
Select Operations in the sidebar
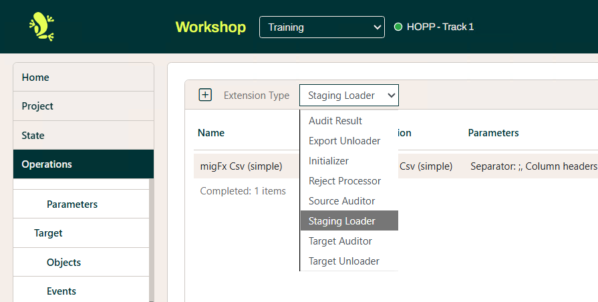84,164
